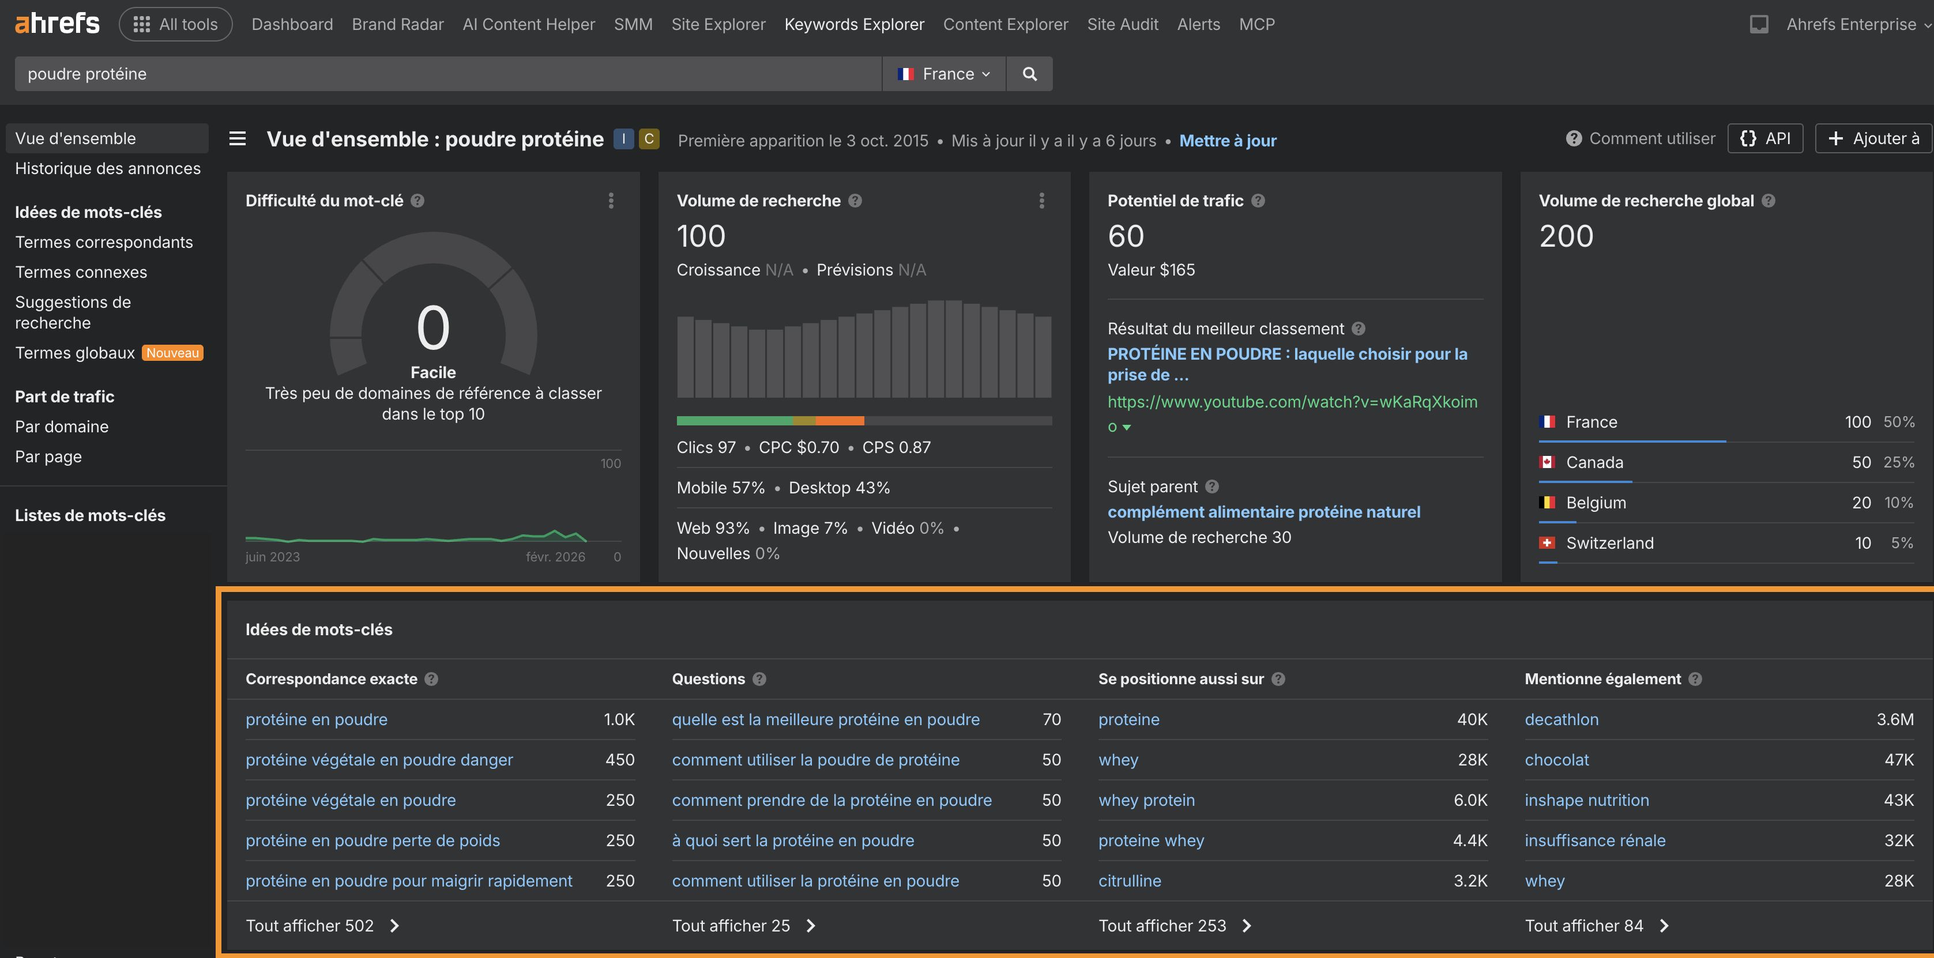Open the Difficulté du mot-clé card options menu

611,201
